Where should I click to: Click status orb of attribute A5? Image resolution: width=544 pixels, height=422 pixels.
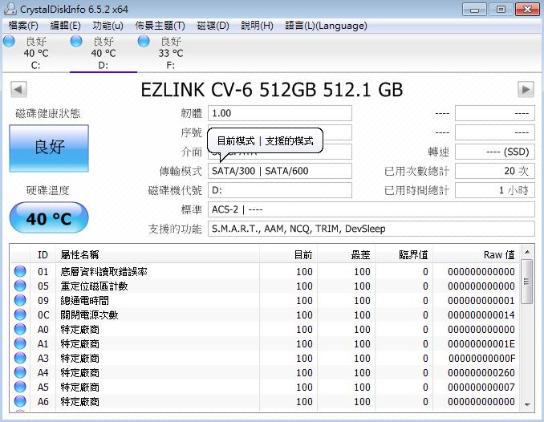(20, 387)
